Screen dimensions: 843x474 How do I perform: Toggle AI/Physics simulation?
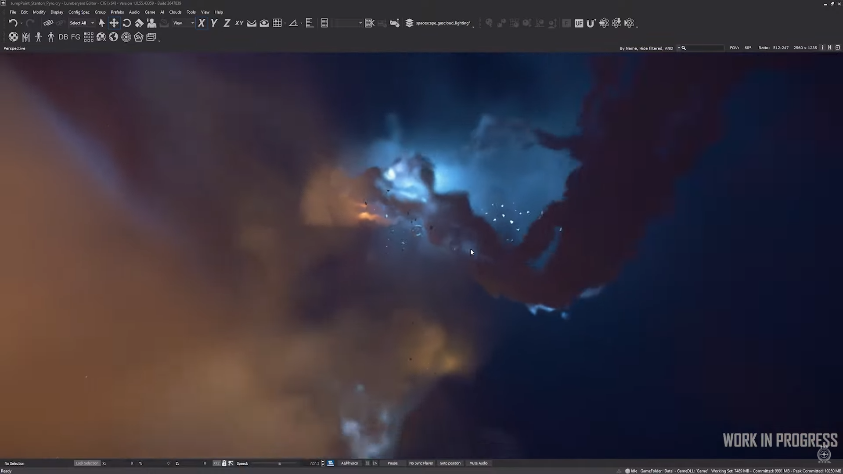(349, 463)
